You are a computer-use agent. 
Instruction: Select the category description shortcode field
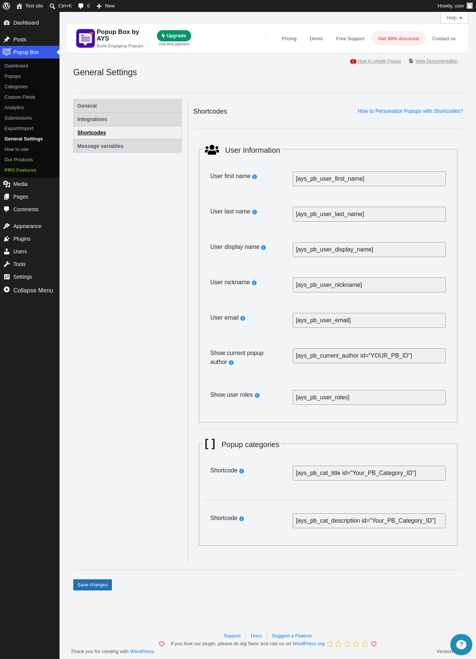[x=369, y=521]
